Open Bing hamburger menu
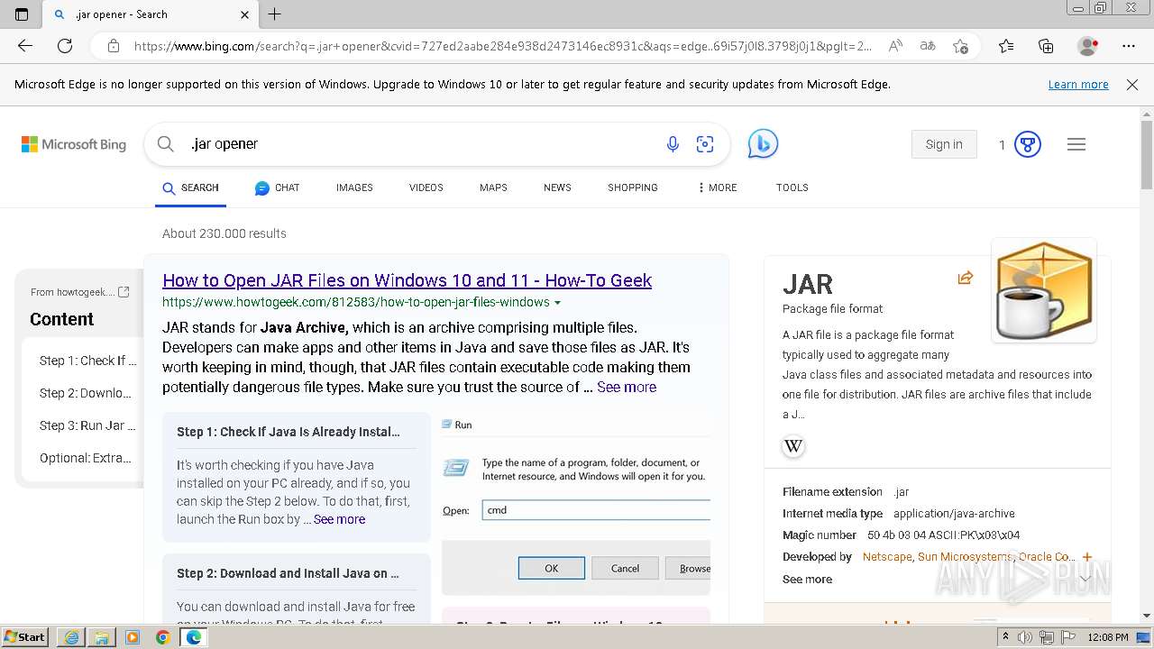This screenshot has width=1154, height=649. tap(1076, 144)
